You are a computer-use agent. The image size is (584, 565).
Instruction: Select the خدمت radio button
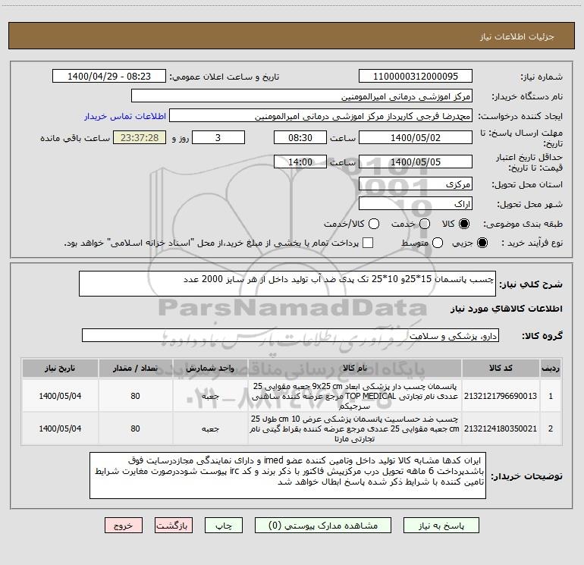click(425, 224)
